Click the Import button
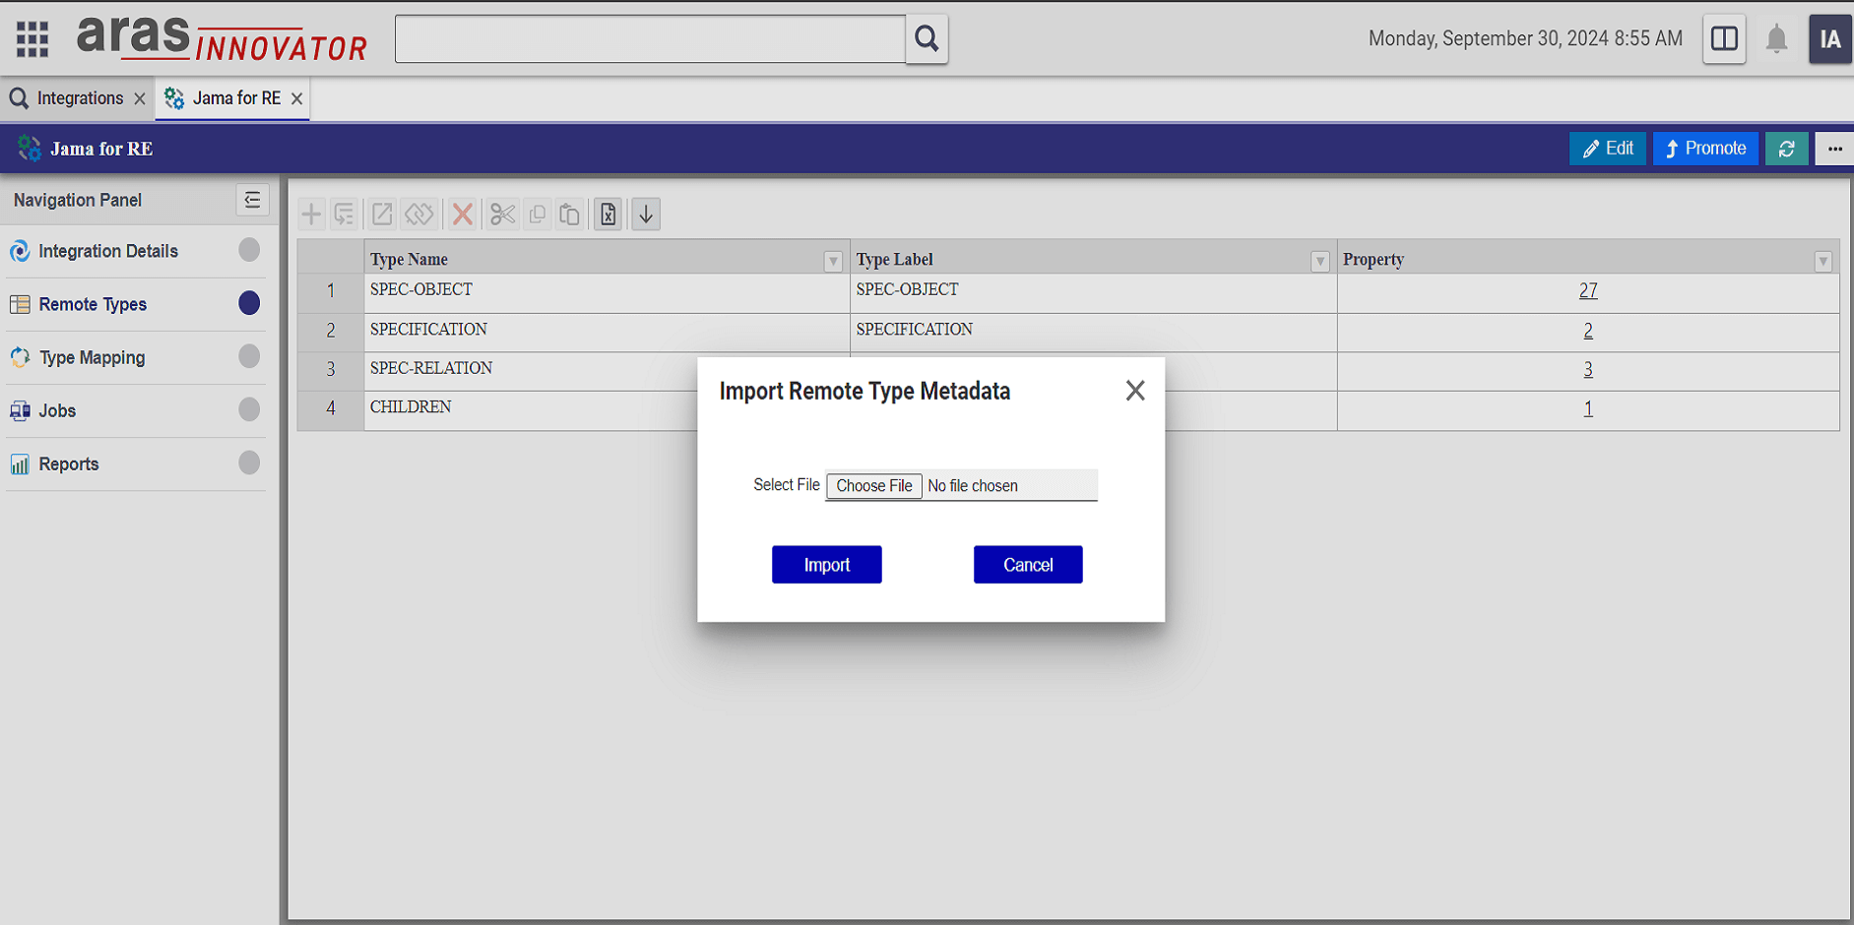The height and width of the screenshot is (925, 1854). click(826, 565)
